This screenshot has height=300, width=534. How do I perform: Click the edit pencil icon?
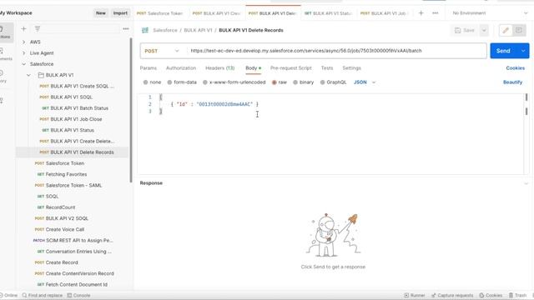pyautogui.click(x=506, y=30)
